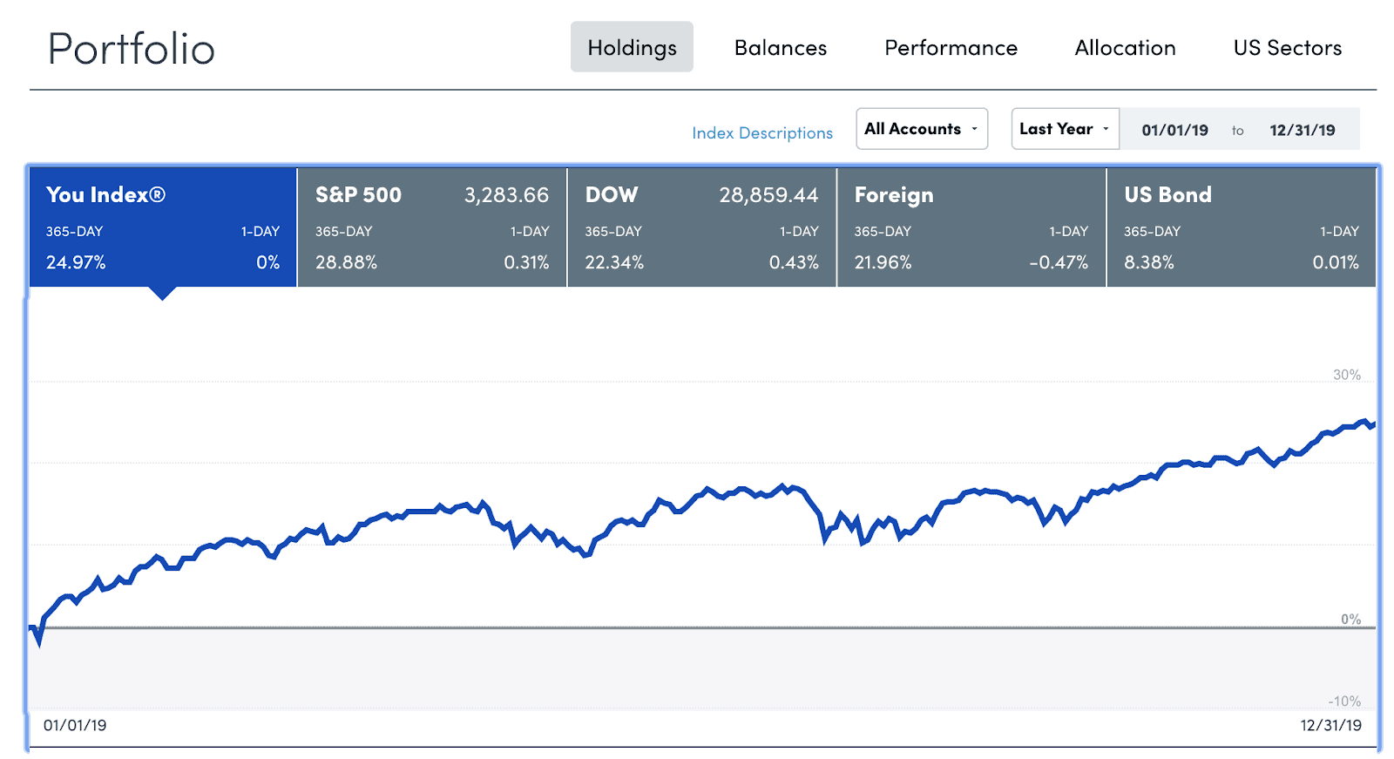1394x759 pixels.
Task: Click the chart's 01/01/19 axis date
Action: 75,725
